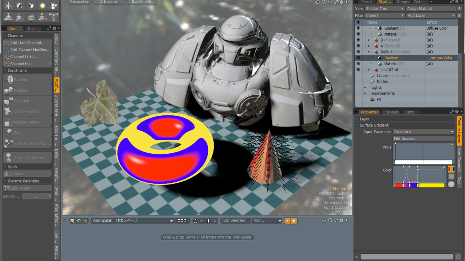Click the Color gradient bar
This screenshot has height=261, width=465.
click(420, 185)
